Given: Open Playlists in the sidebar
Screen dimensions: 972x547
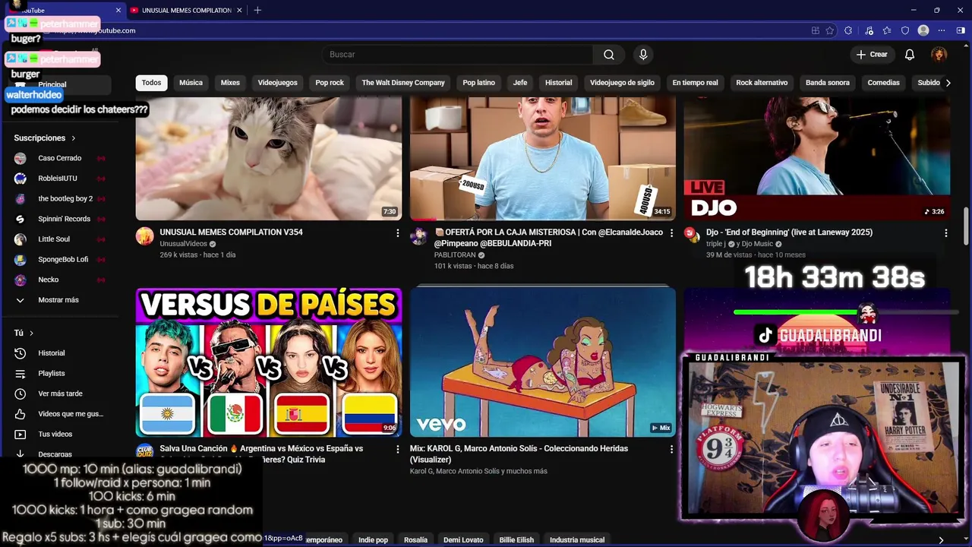Looking at the screenshot, I should tap(52, 374).
